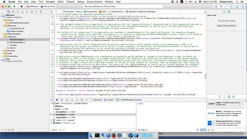Click Thread 1 in debug jump bar
Image resolution: width=247 pixels, height=139 pixels.
109,100
